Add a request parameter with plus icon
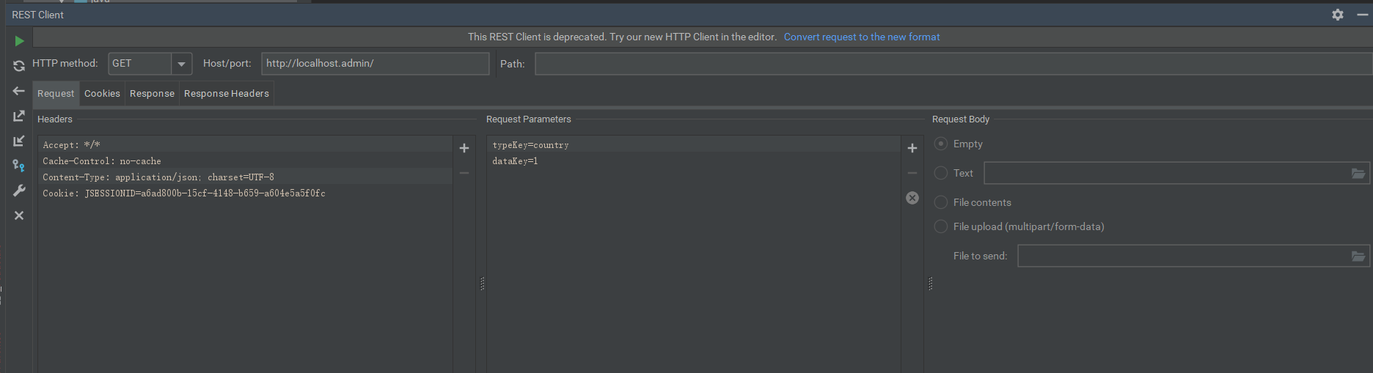Screen dimensions: 1373x373 click(912, 148)
